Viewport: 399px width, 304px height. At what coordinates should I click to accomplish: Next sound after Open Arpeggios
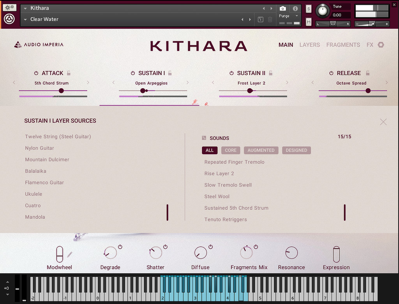tap(187, 82)
